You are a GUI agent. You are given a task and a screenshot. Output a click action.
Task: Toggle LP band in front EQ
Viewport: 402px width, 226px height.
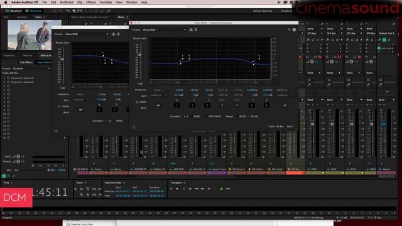pyautogui.click(x=285, y=105)
